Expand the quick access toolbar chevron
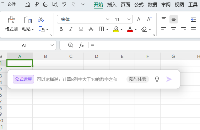 pos(83,5)
